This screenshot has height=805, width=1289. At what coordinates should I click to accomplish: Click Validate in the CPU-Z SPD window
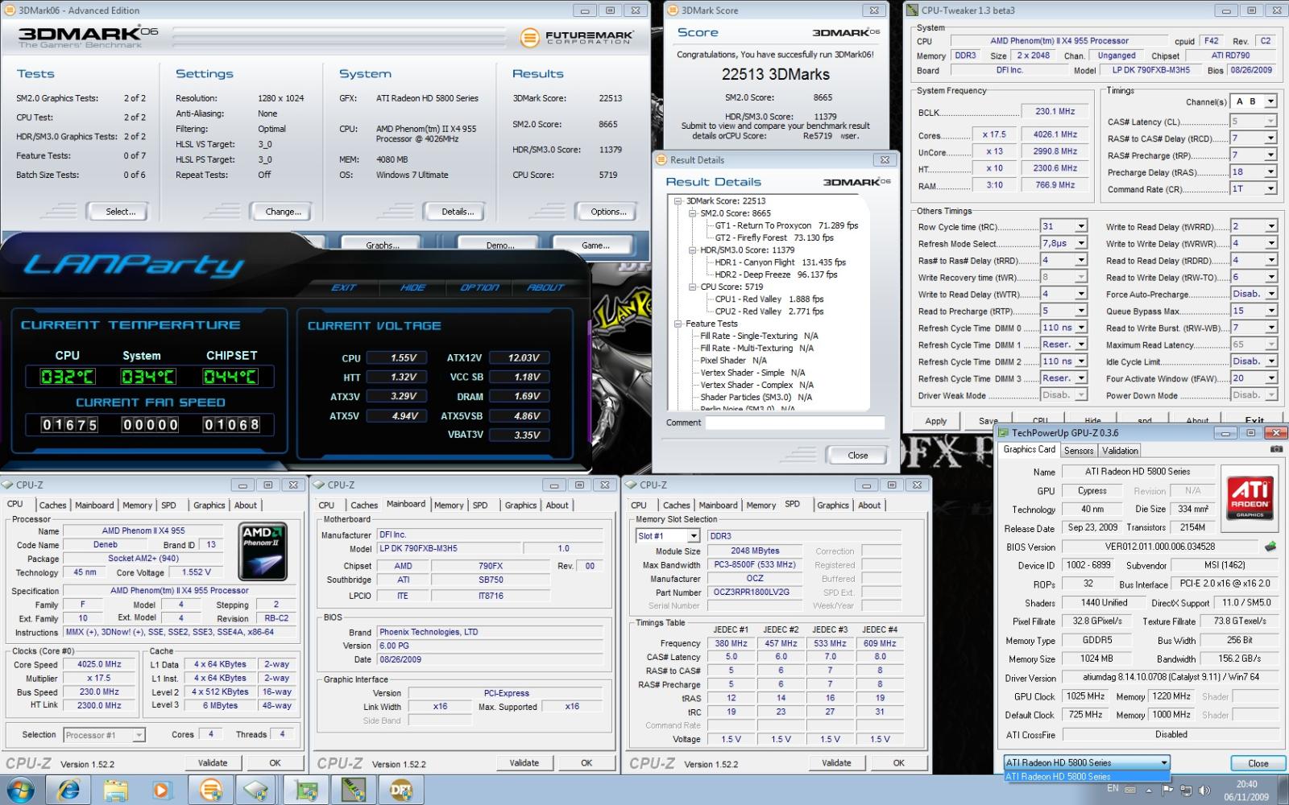836,763
